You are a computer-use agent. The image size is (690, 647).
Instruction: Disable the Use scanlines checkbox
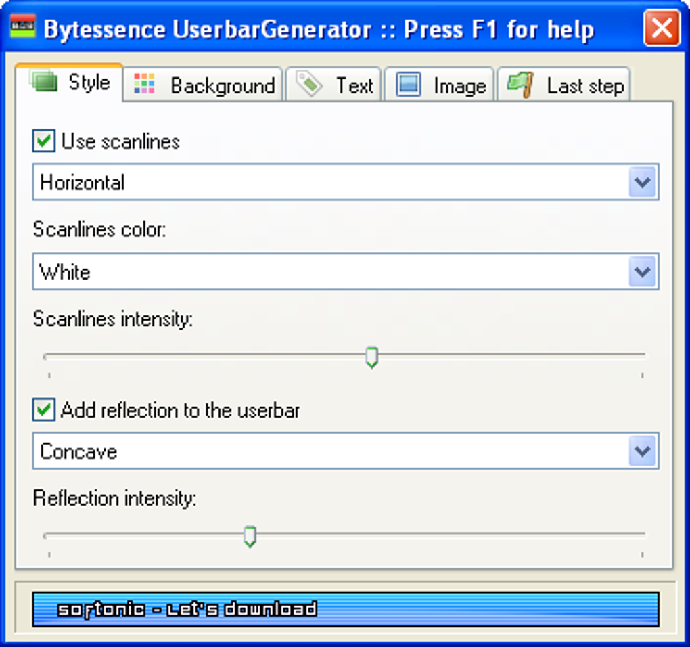[x=44, y=141]
